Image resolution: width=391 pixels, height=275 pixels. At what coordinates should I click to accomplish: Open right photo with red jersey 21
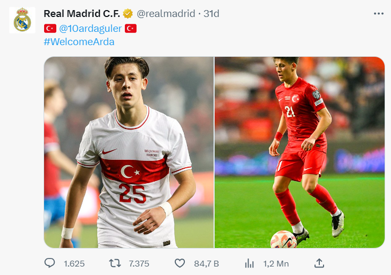(300, 152)
